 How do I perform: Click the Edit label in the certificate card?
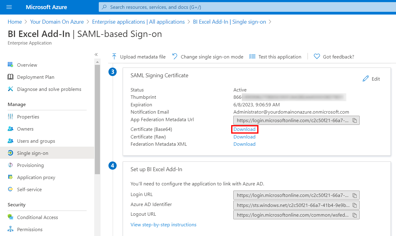376,79
